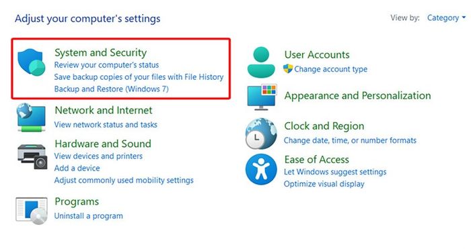Image resolution: width=471 pixels, height=249 pixels.
Task: Open Change date, time, or number formats
Action: click(351, 140)
